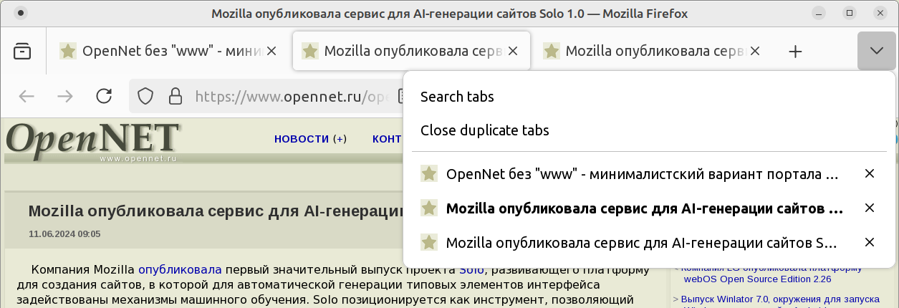The height and width of the screenshot is (308, 899).
Task: Click the site security padlock icon
Action: [175, 96]
